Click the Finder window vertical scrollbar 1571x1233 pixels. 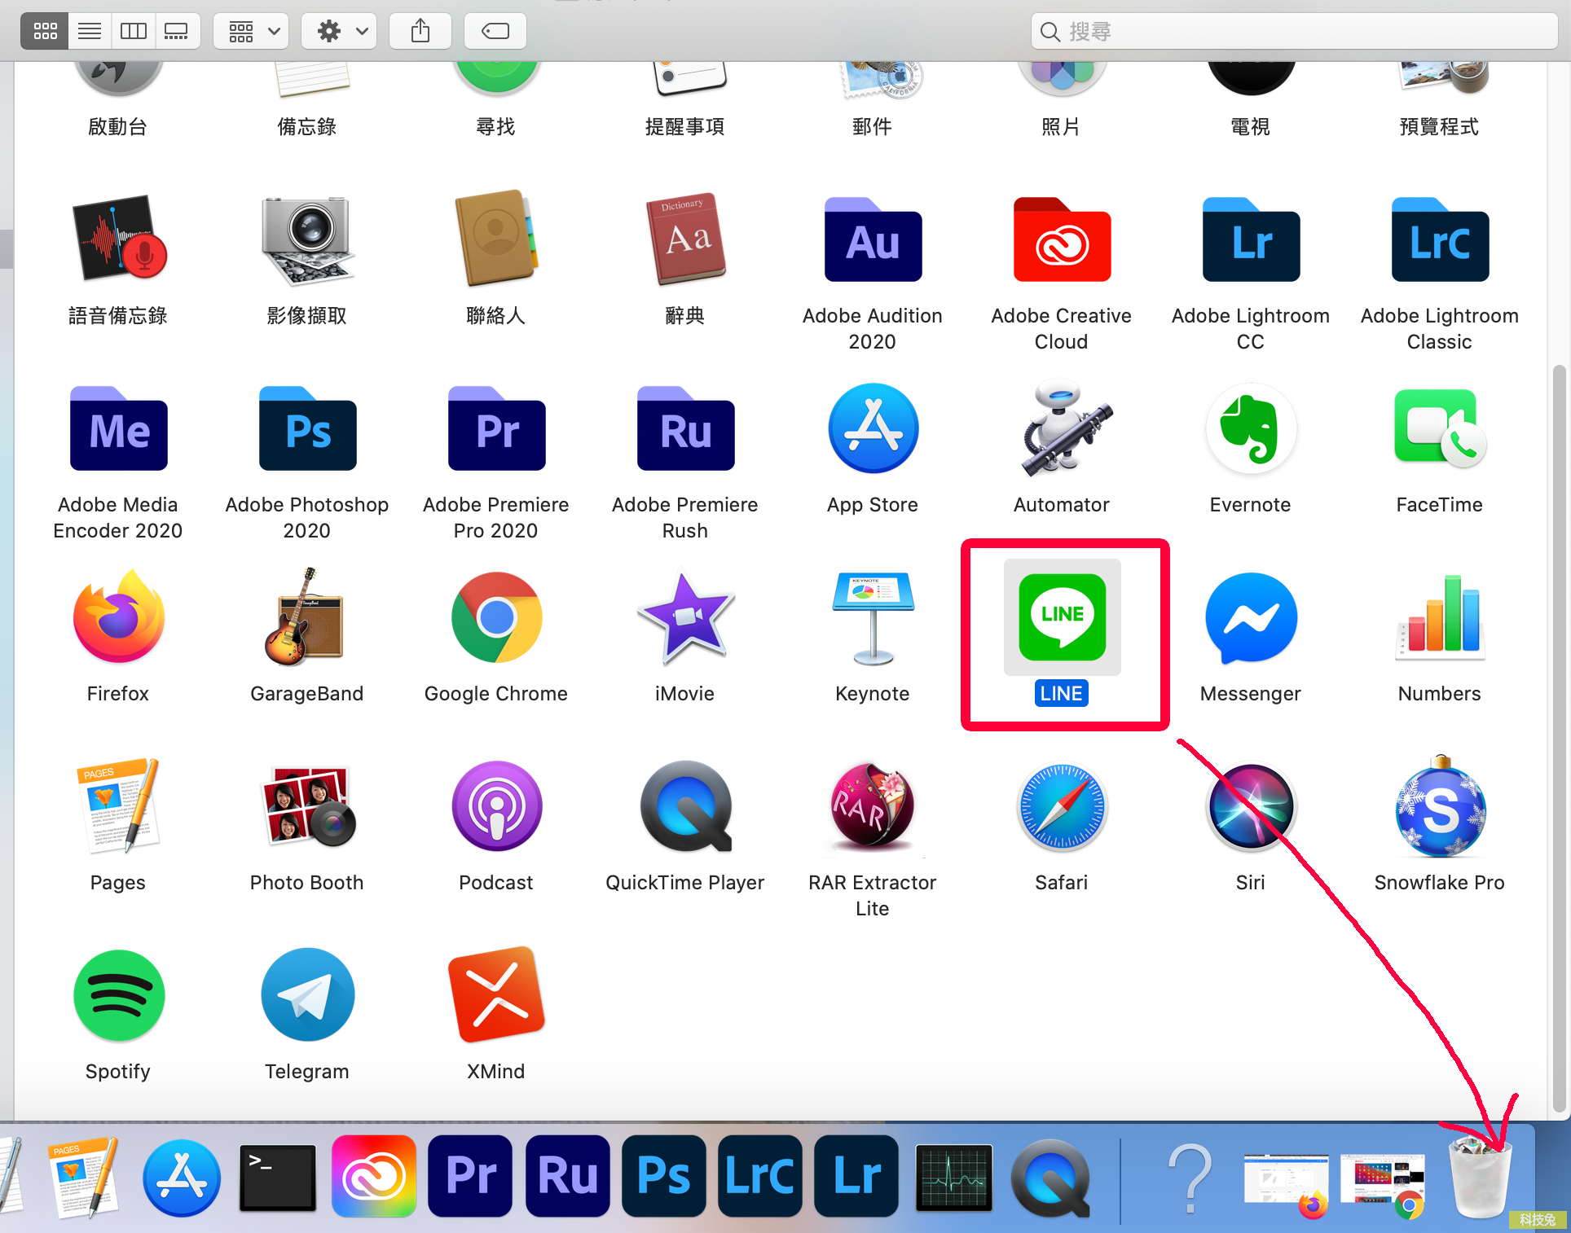click(x=1560, y=738)
